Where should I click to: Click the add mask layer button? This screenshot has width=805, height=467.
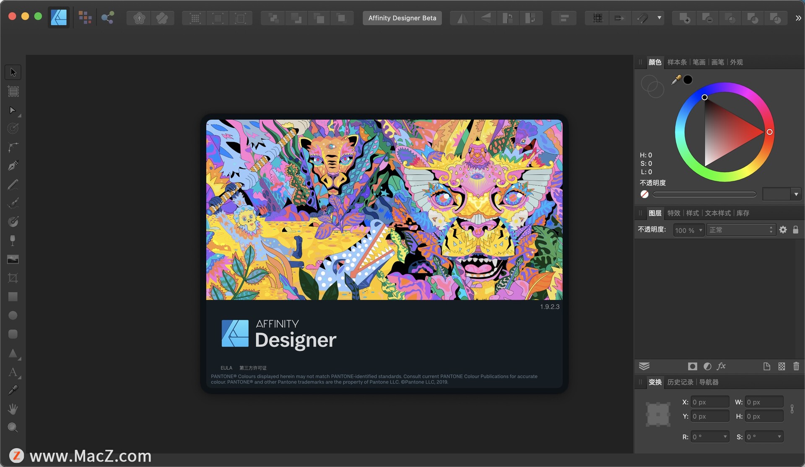693,366
